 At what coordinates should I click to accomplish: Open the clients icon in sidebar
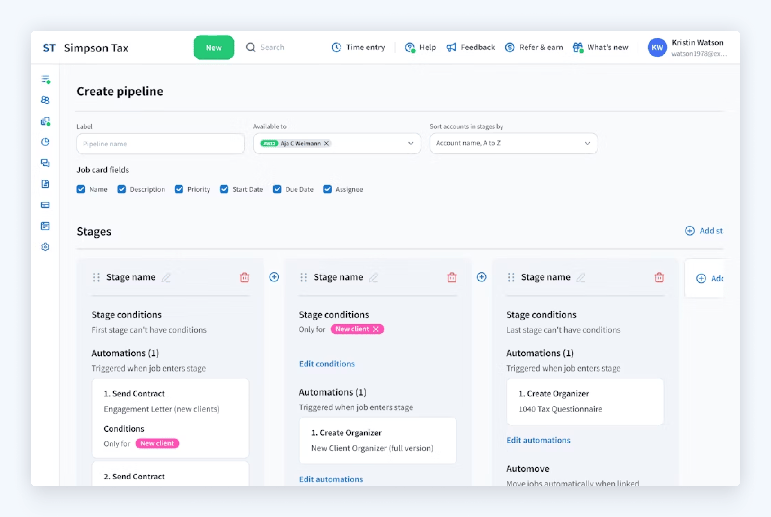[46, 100]
